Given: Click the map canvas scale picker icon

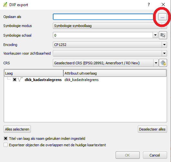Looking at the screenshot, I should coord(163,35).
